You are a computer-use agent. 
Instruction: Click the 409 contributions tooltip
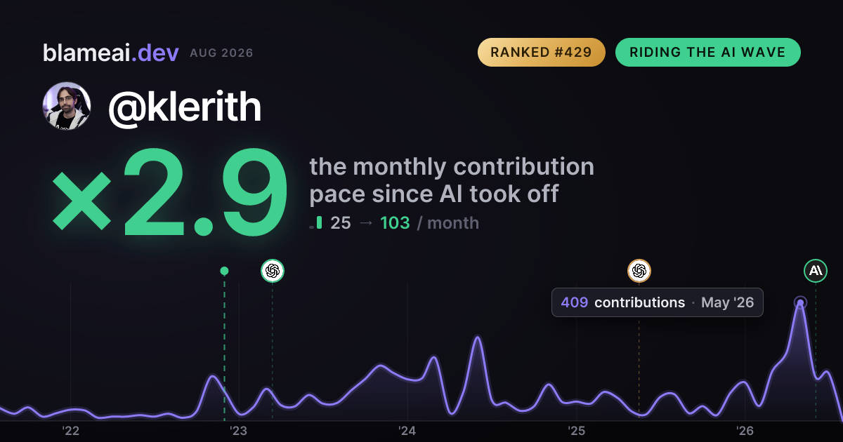(658, 302)
